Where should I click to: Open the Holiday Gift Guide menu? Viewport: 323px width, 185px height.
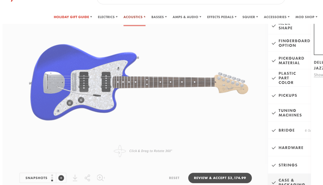coord(73,17)
